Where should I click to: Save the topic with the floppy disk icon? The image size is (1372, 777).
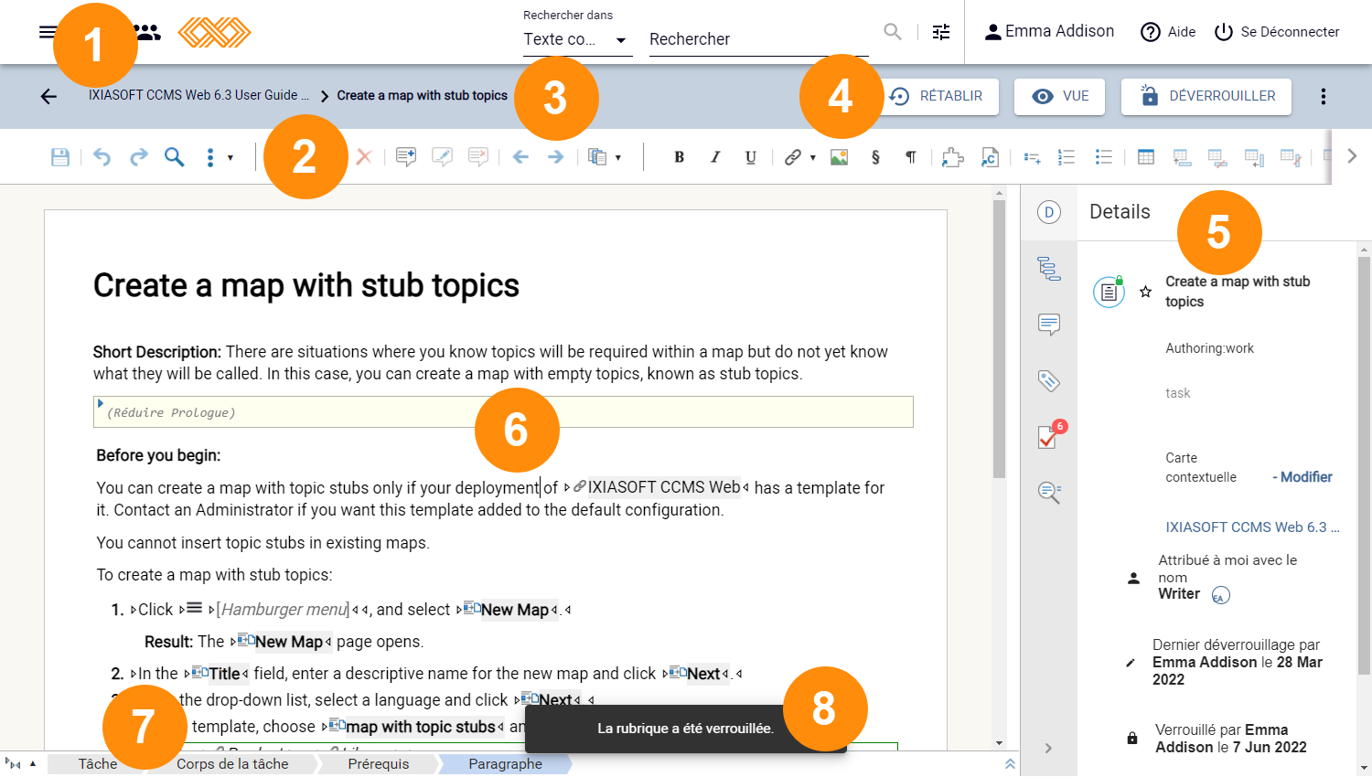60,157
